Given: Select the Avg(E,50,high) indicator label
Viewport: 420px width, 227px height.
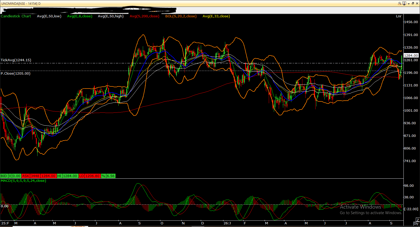Looking at the screenshot, I should pos(111,16).
